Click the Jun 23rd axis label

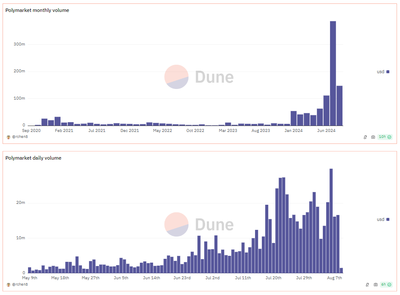[x=182, y=278]
